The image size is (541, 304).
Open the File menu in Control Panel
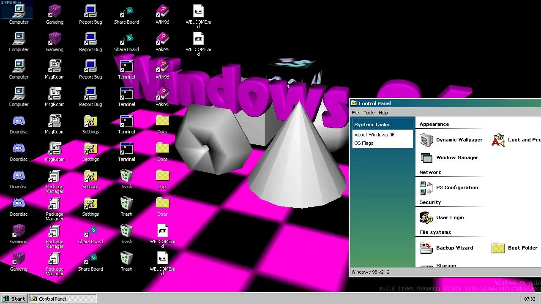(355, 113)
